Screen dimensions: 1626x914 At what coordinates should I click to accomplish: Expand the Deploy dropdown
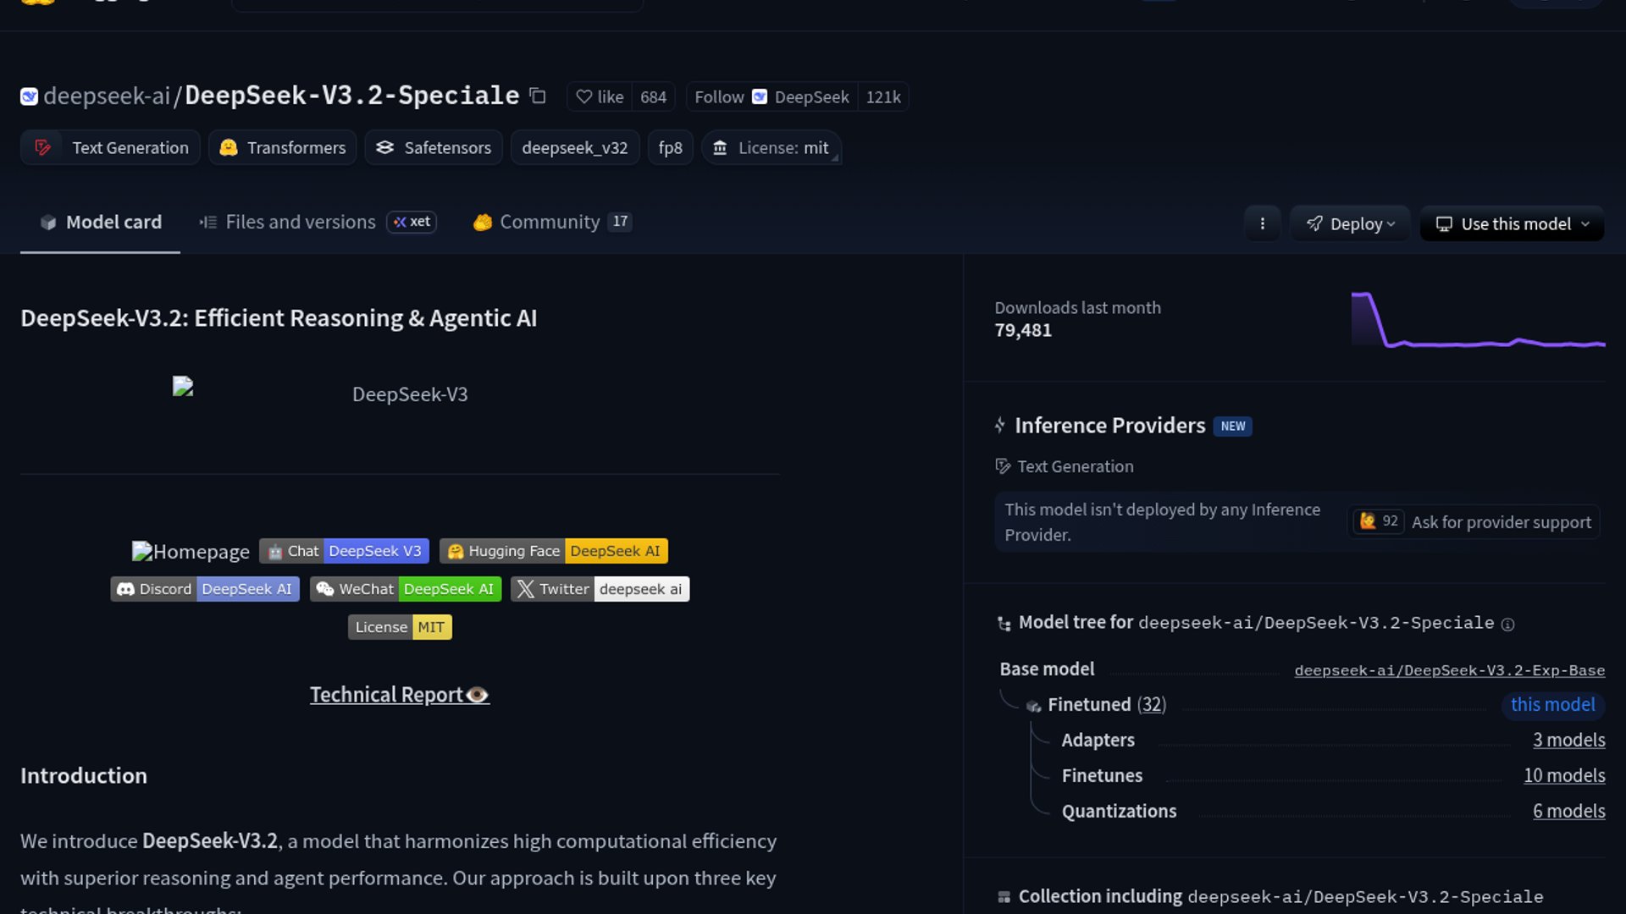click(x=1350, y=224)
